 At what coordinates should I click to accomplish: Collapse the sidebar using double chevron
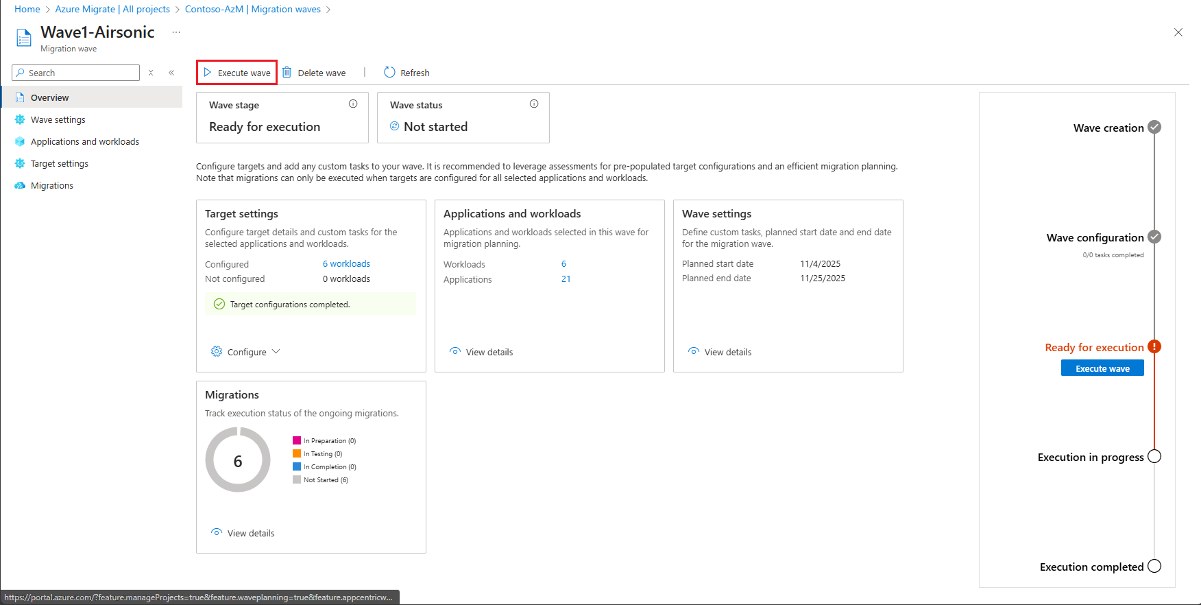tap(171, 73)
